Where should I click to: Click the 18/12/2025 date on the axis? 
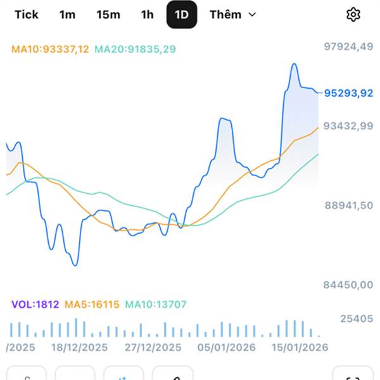click(x=80, y=348)
